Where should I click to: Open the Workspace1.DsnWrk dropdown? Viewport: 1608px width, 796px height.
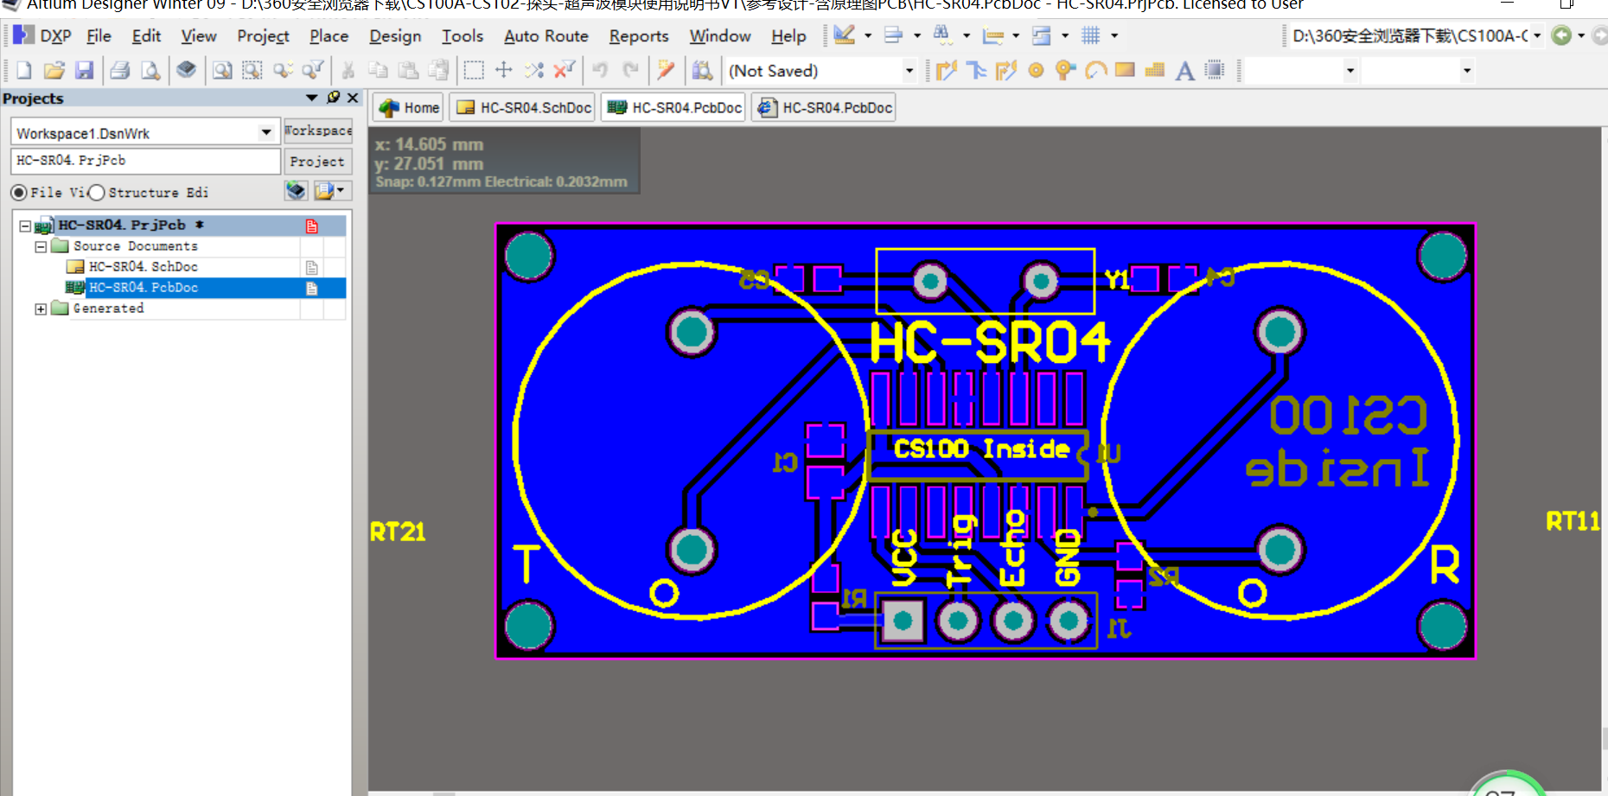(x=266, y=132)
